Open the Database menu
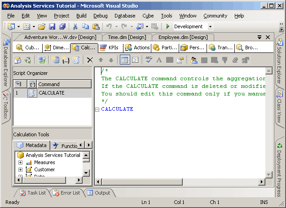 pyautogui.click(x=125, y=16)
